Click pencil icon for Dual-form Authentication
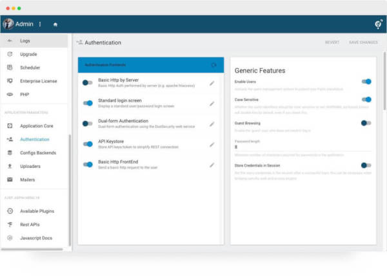Screen dimensions: 387x276 point(212,124)
